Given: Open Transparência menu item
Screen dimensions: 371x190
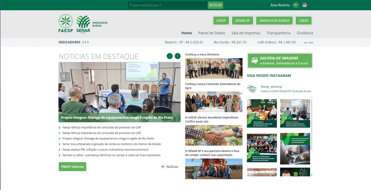Looking at the screenshot, I should (x=278, y=33).
